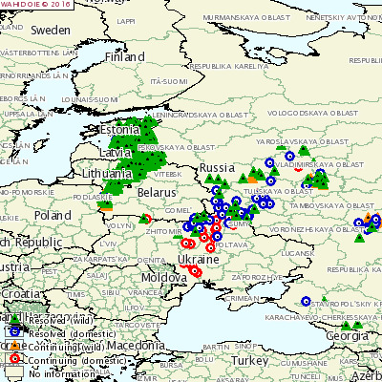Click the Turkey country label
This screenshot has height=382, width=382.
(x=250, y=361)
